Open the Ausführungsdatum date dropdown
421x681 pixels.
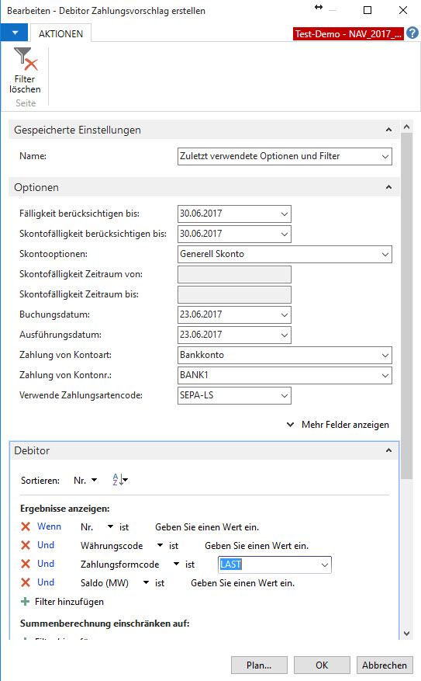(285, 335)
